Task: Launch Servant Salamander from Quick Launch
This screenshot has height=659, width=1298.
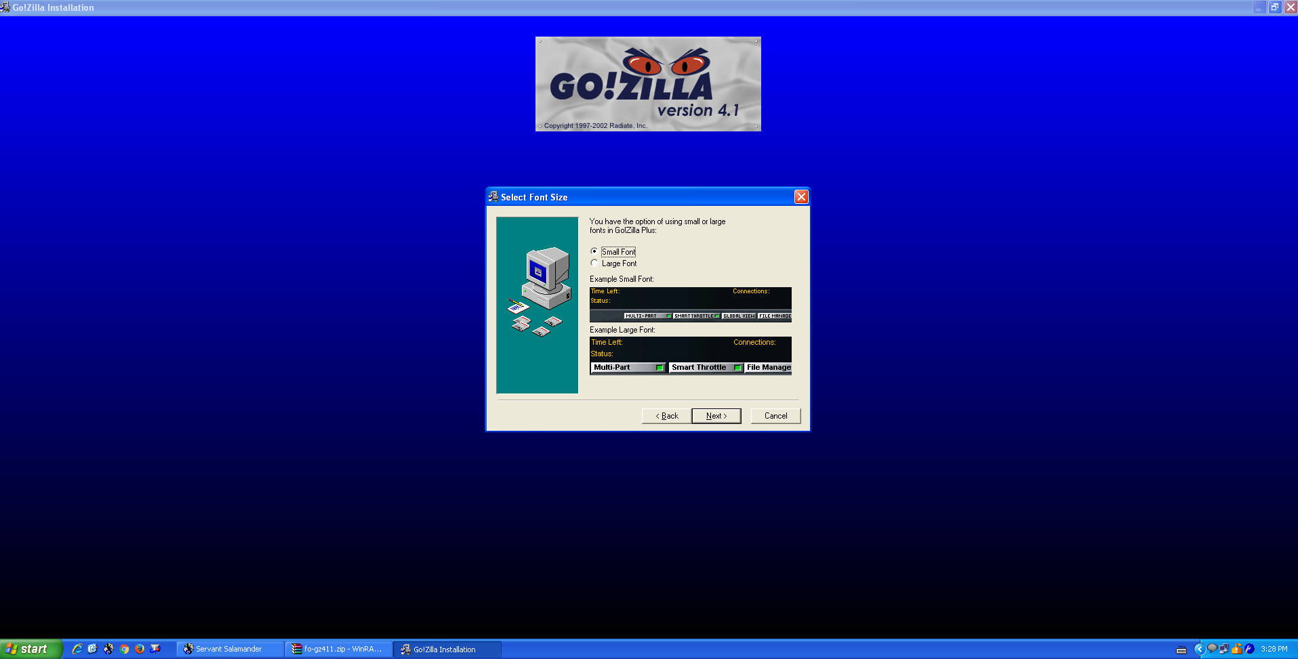Action: tap(108, 649)
